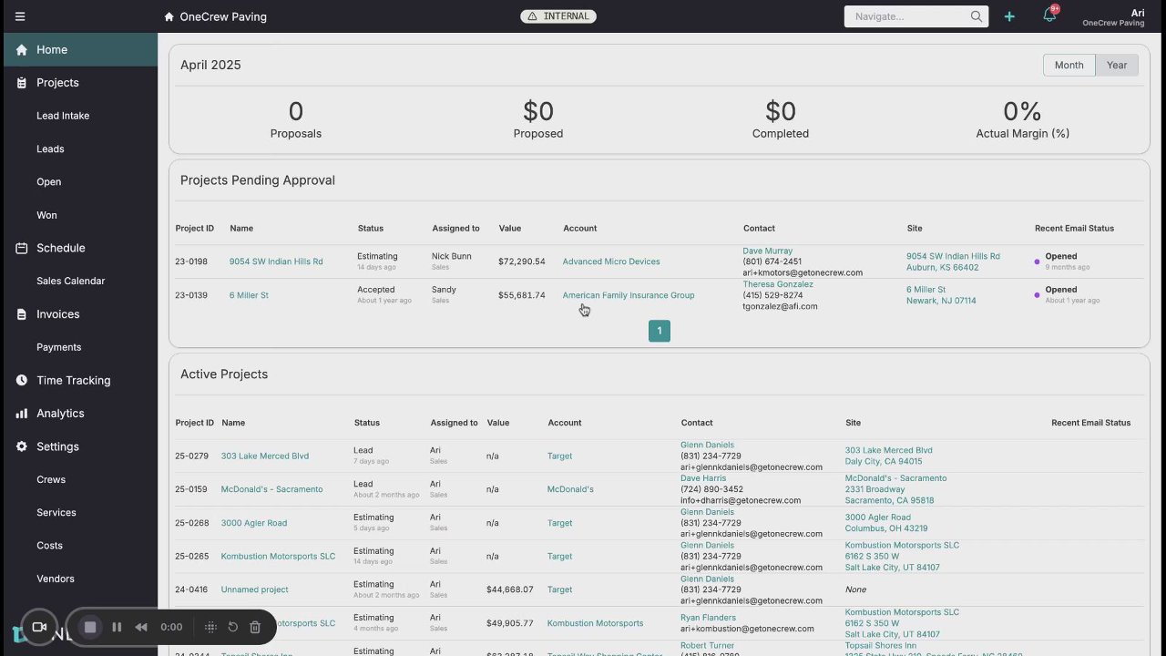Screen dimensions: 1166x656
Task: Click the home icon beside OneCrew Paving
Action: click(x=169, y=16)
